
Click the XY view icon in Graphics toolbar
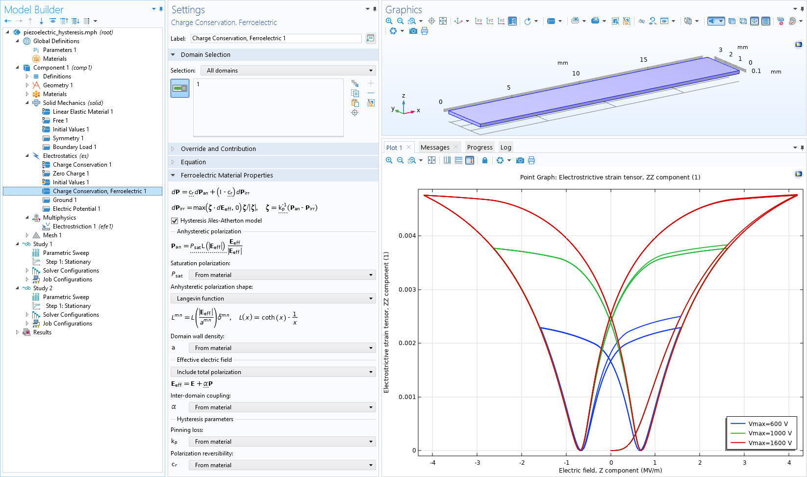pyautogui.click(x=479, y=21)
